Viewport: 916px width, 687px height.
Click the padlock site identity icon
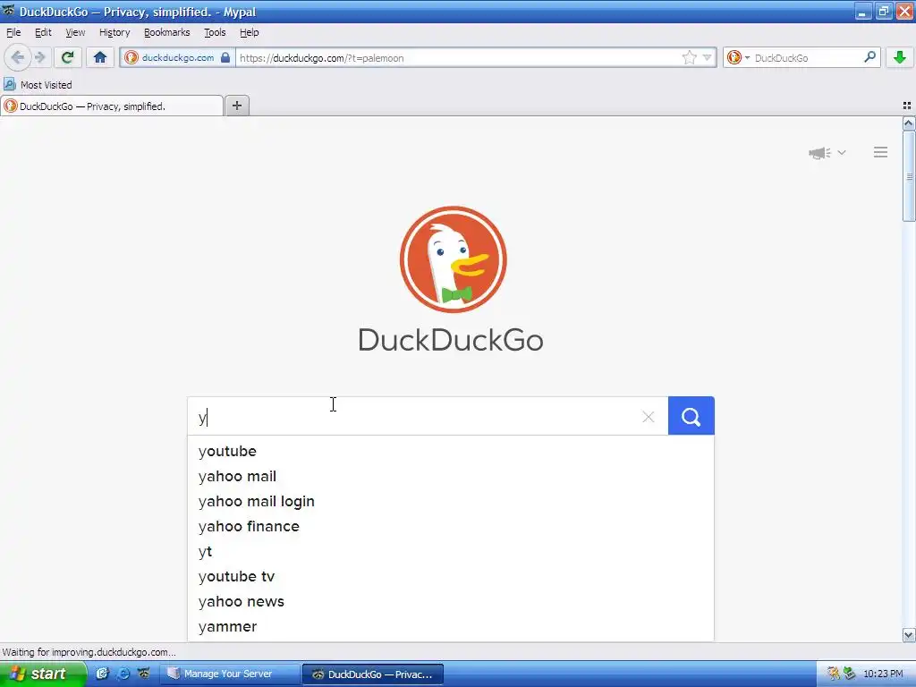(225, 57)
